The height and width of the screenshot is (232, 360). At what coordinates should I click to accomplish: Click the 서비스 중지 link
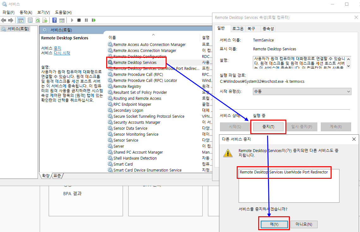click(x=58, y=48)
